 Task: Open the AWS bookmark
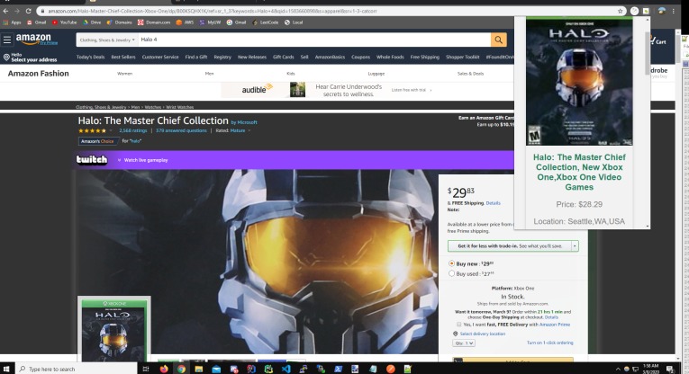coord(185,22)
